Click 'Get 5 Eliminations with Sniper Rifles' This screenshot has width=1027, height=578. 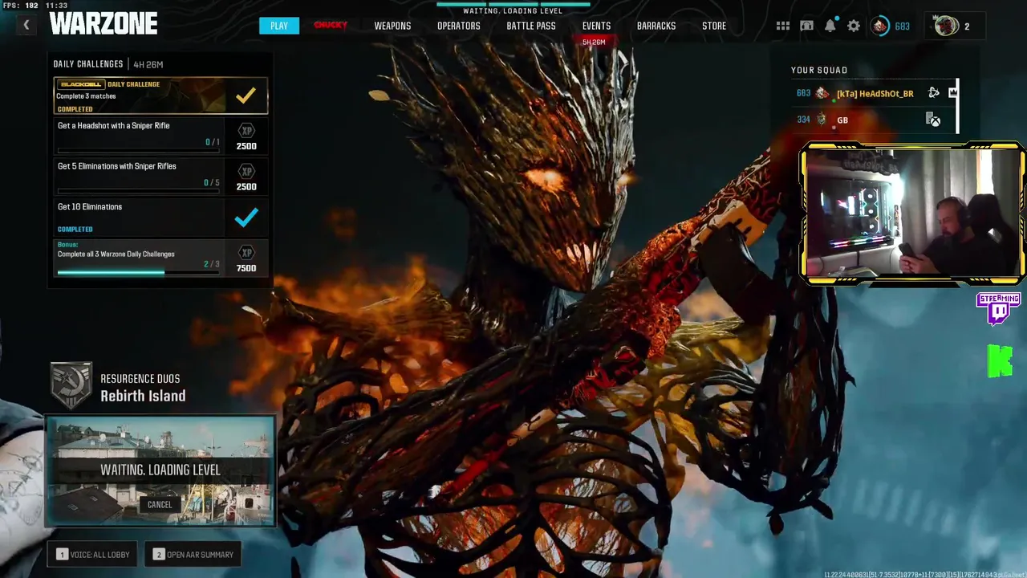(117, 166)
